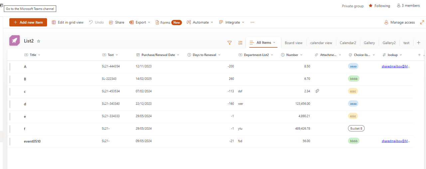The image size is (426, 169).
Task: Open item titled d
Action: pyautogui.click(x=25, y=104)
